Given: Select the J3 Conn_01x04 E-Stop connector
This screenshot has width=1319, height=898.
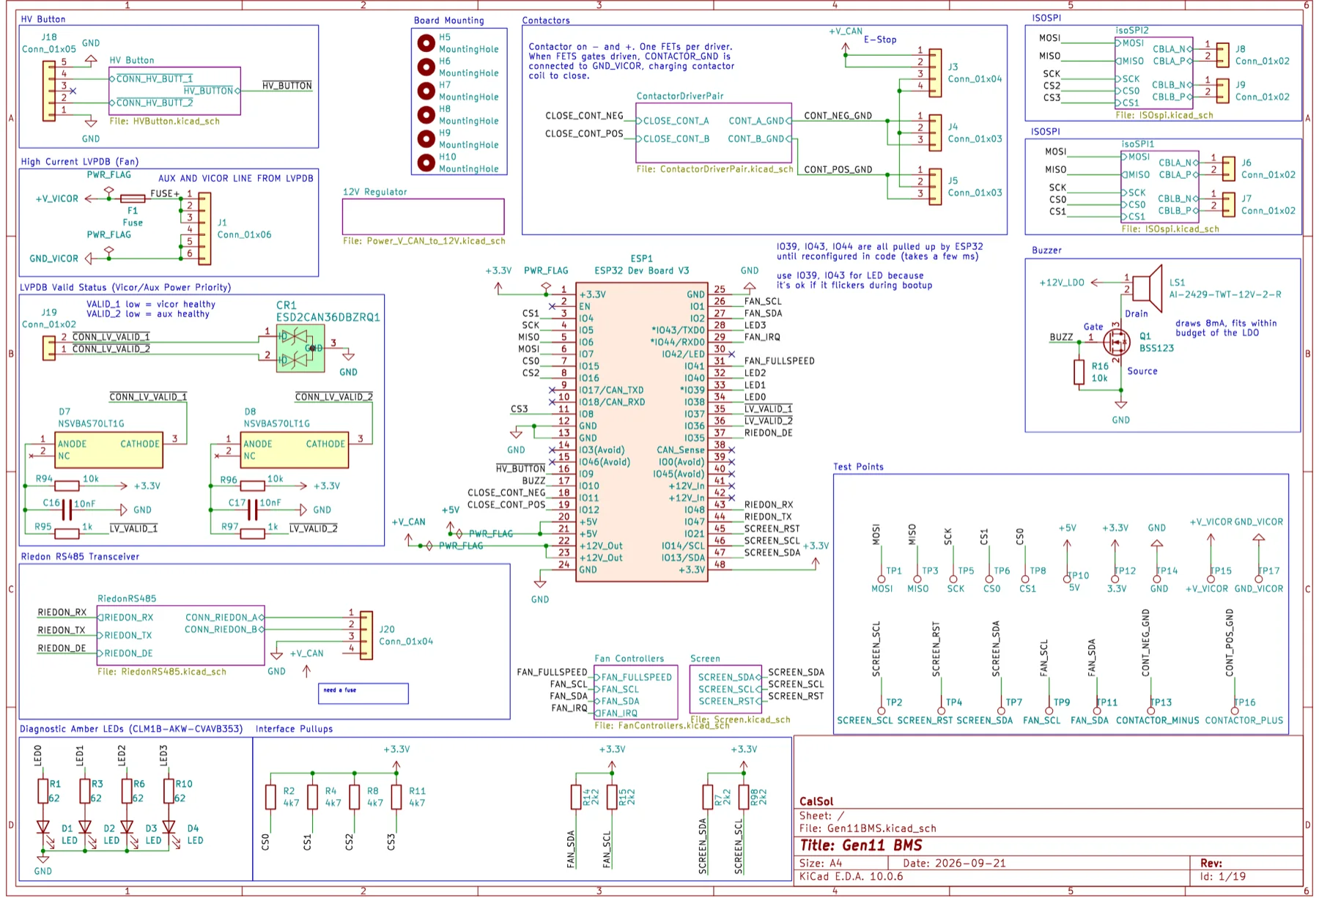Looking at the screenshot, I should pos(935,73).
